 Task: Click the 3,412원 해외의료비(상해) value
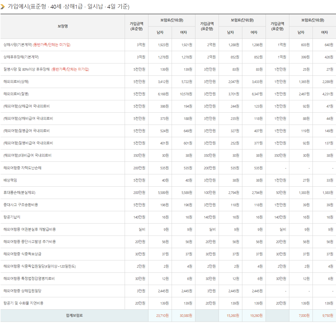point(163,82)
